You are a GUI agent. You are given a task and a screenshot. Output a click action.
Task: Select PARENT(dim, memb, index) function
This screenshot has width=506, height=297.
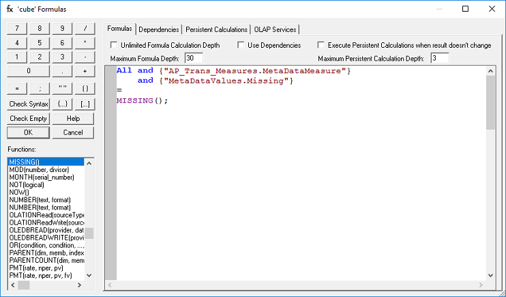[46, 253]
